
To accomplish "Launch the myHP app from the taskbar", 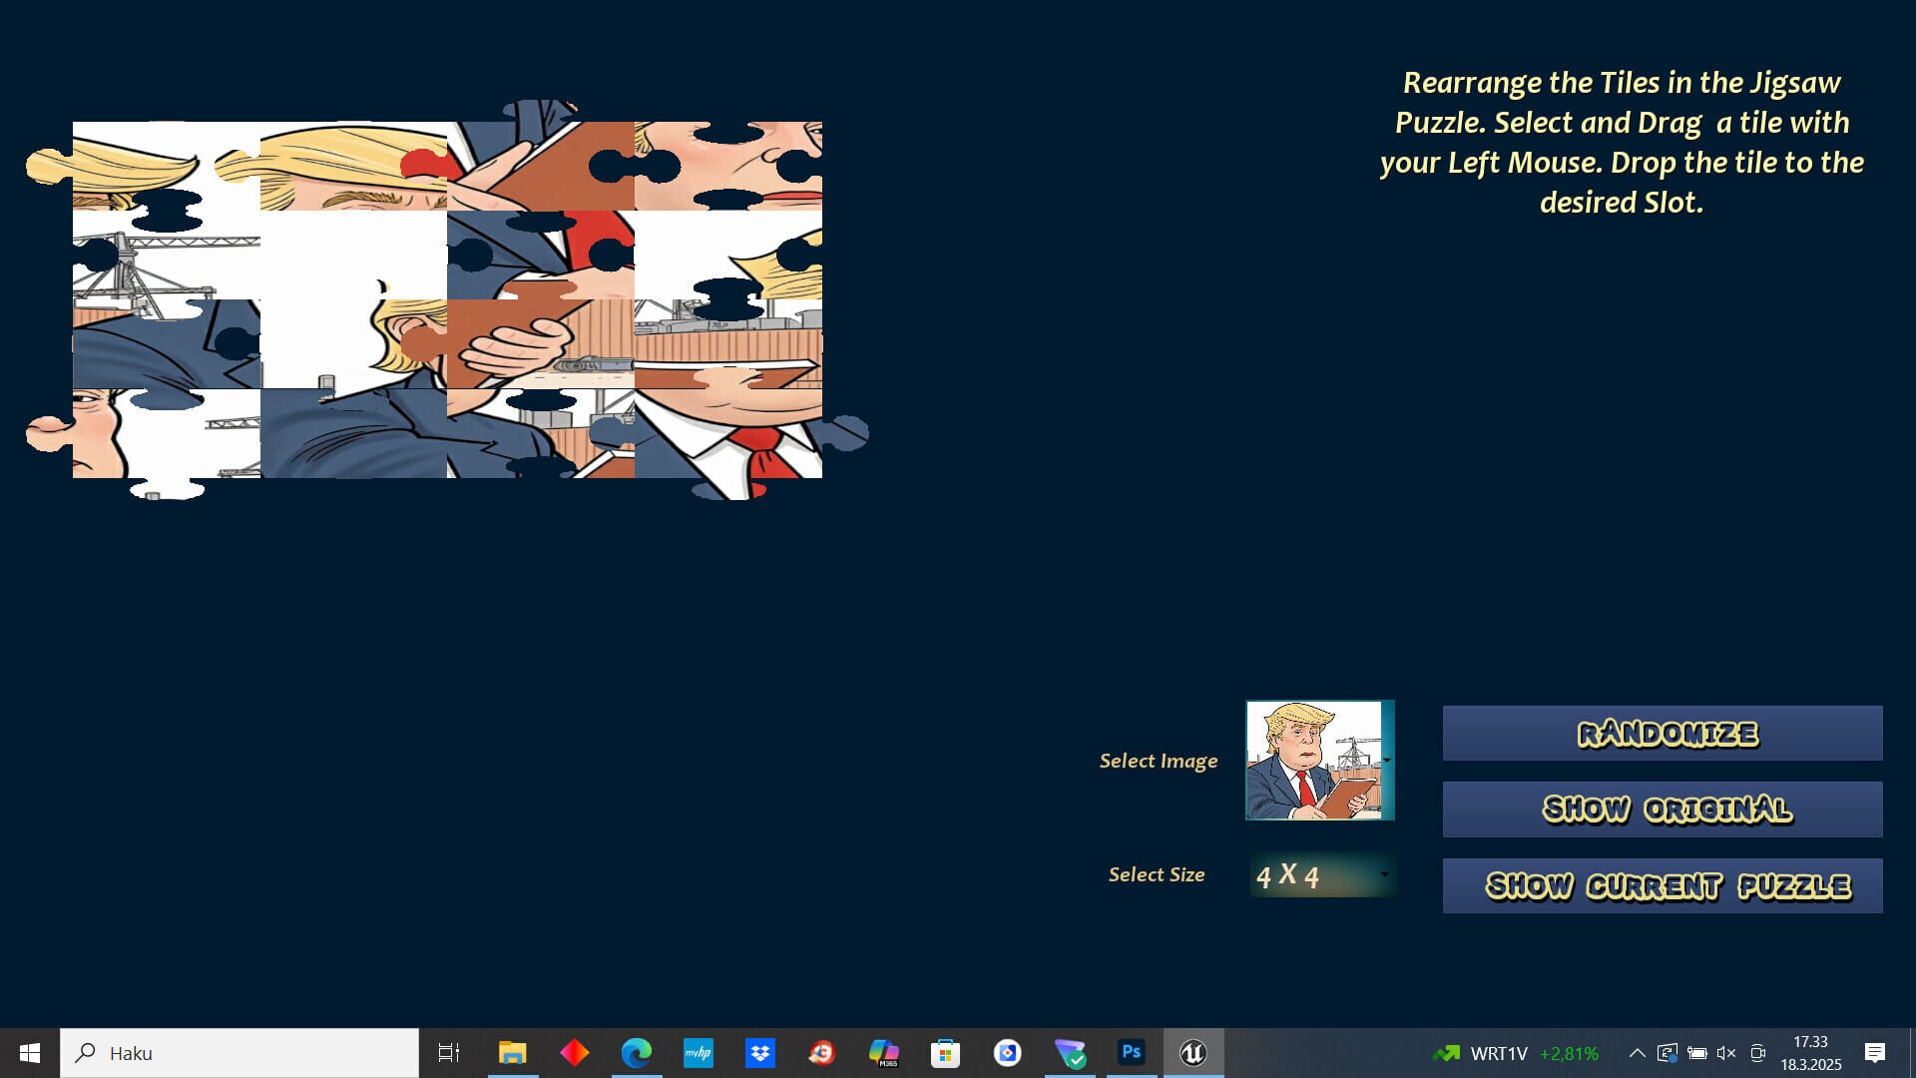I will coord(699,1052).
